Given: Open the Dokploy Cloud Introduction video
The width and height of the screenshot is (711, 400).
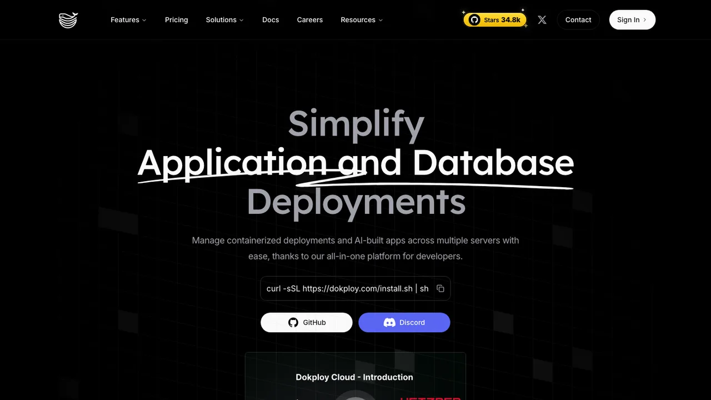Looking at the screenshot, I should point(355,376).
